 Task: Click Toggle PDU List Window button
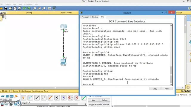[x=99, y=104]
